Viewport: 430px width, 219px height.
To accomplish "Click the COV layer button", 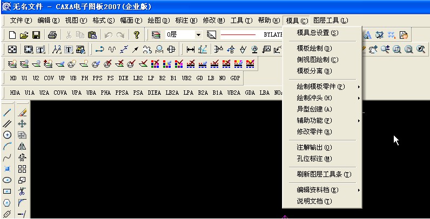I will pyautogui.click(x=49, y=78).
